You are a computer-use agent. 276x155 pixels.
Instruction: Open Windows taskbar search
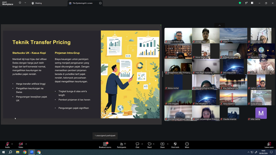pos(10,152)
